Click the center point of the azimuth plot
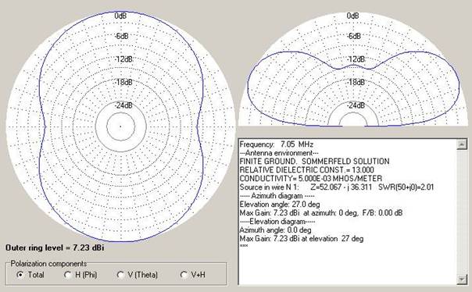The image size is (472, 292). pyautogui.click(x=120, y=126)
